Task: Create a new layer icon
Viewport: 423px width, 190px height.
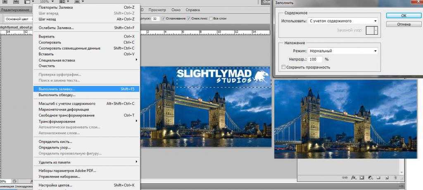Action: (387, 178)
